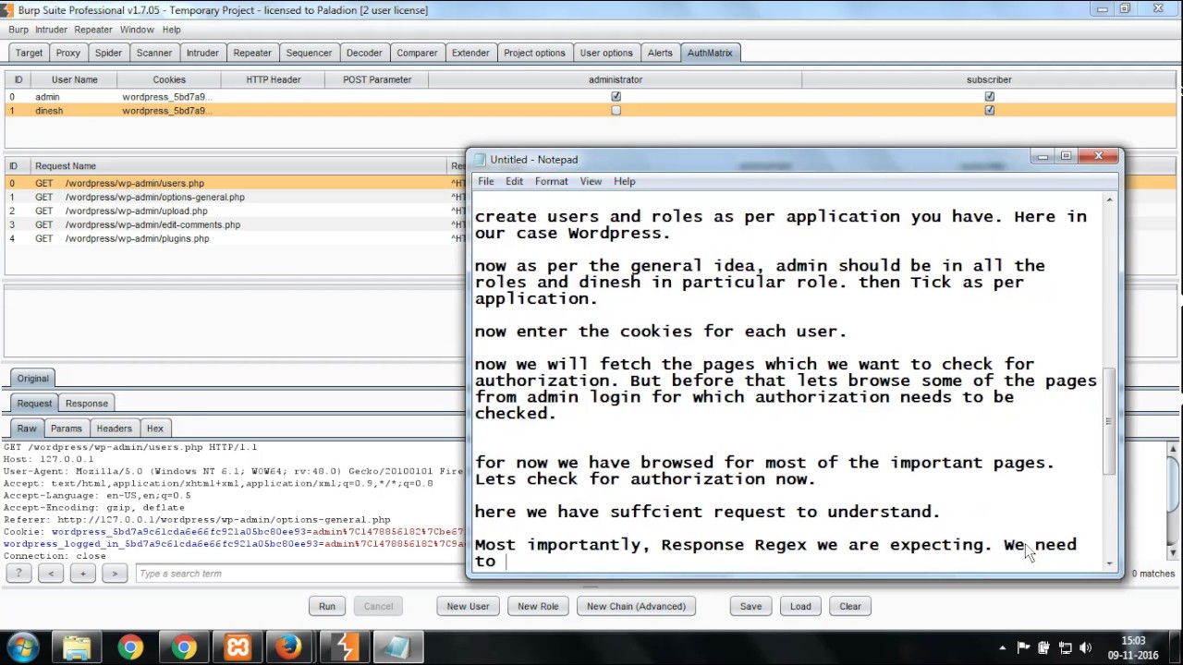Switch to the Extender tab
Image resolution: width=1183 pixels, height=665 pixels.
tap(470, 53)
